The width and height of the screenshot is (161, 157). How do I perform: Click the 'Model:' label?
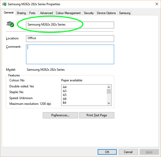(11, 70)
